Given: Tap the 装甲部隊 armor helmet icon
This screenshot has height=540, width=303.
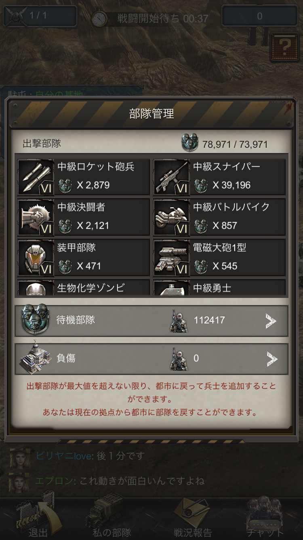Looking at the screenshot, I should (36, 258).
